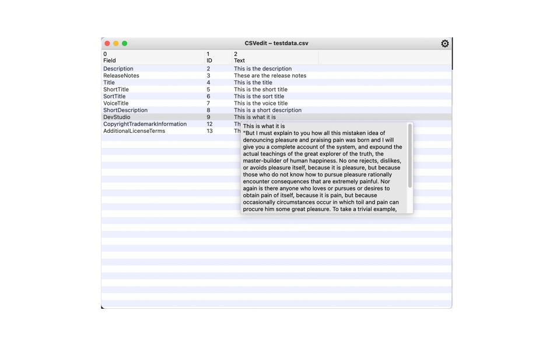Select the AdditionalLicenseTerms row

[276, 130]
